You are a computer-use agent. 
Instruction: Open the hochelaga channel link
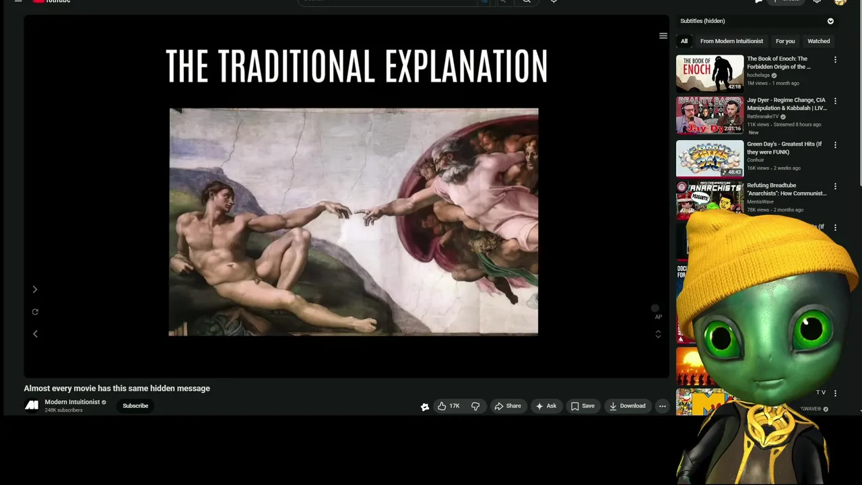coord(758,75)
